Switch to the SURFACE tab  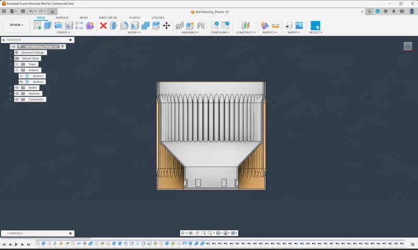[x=62, y=18]
